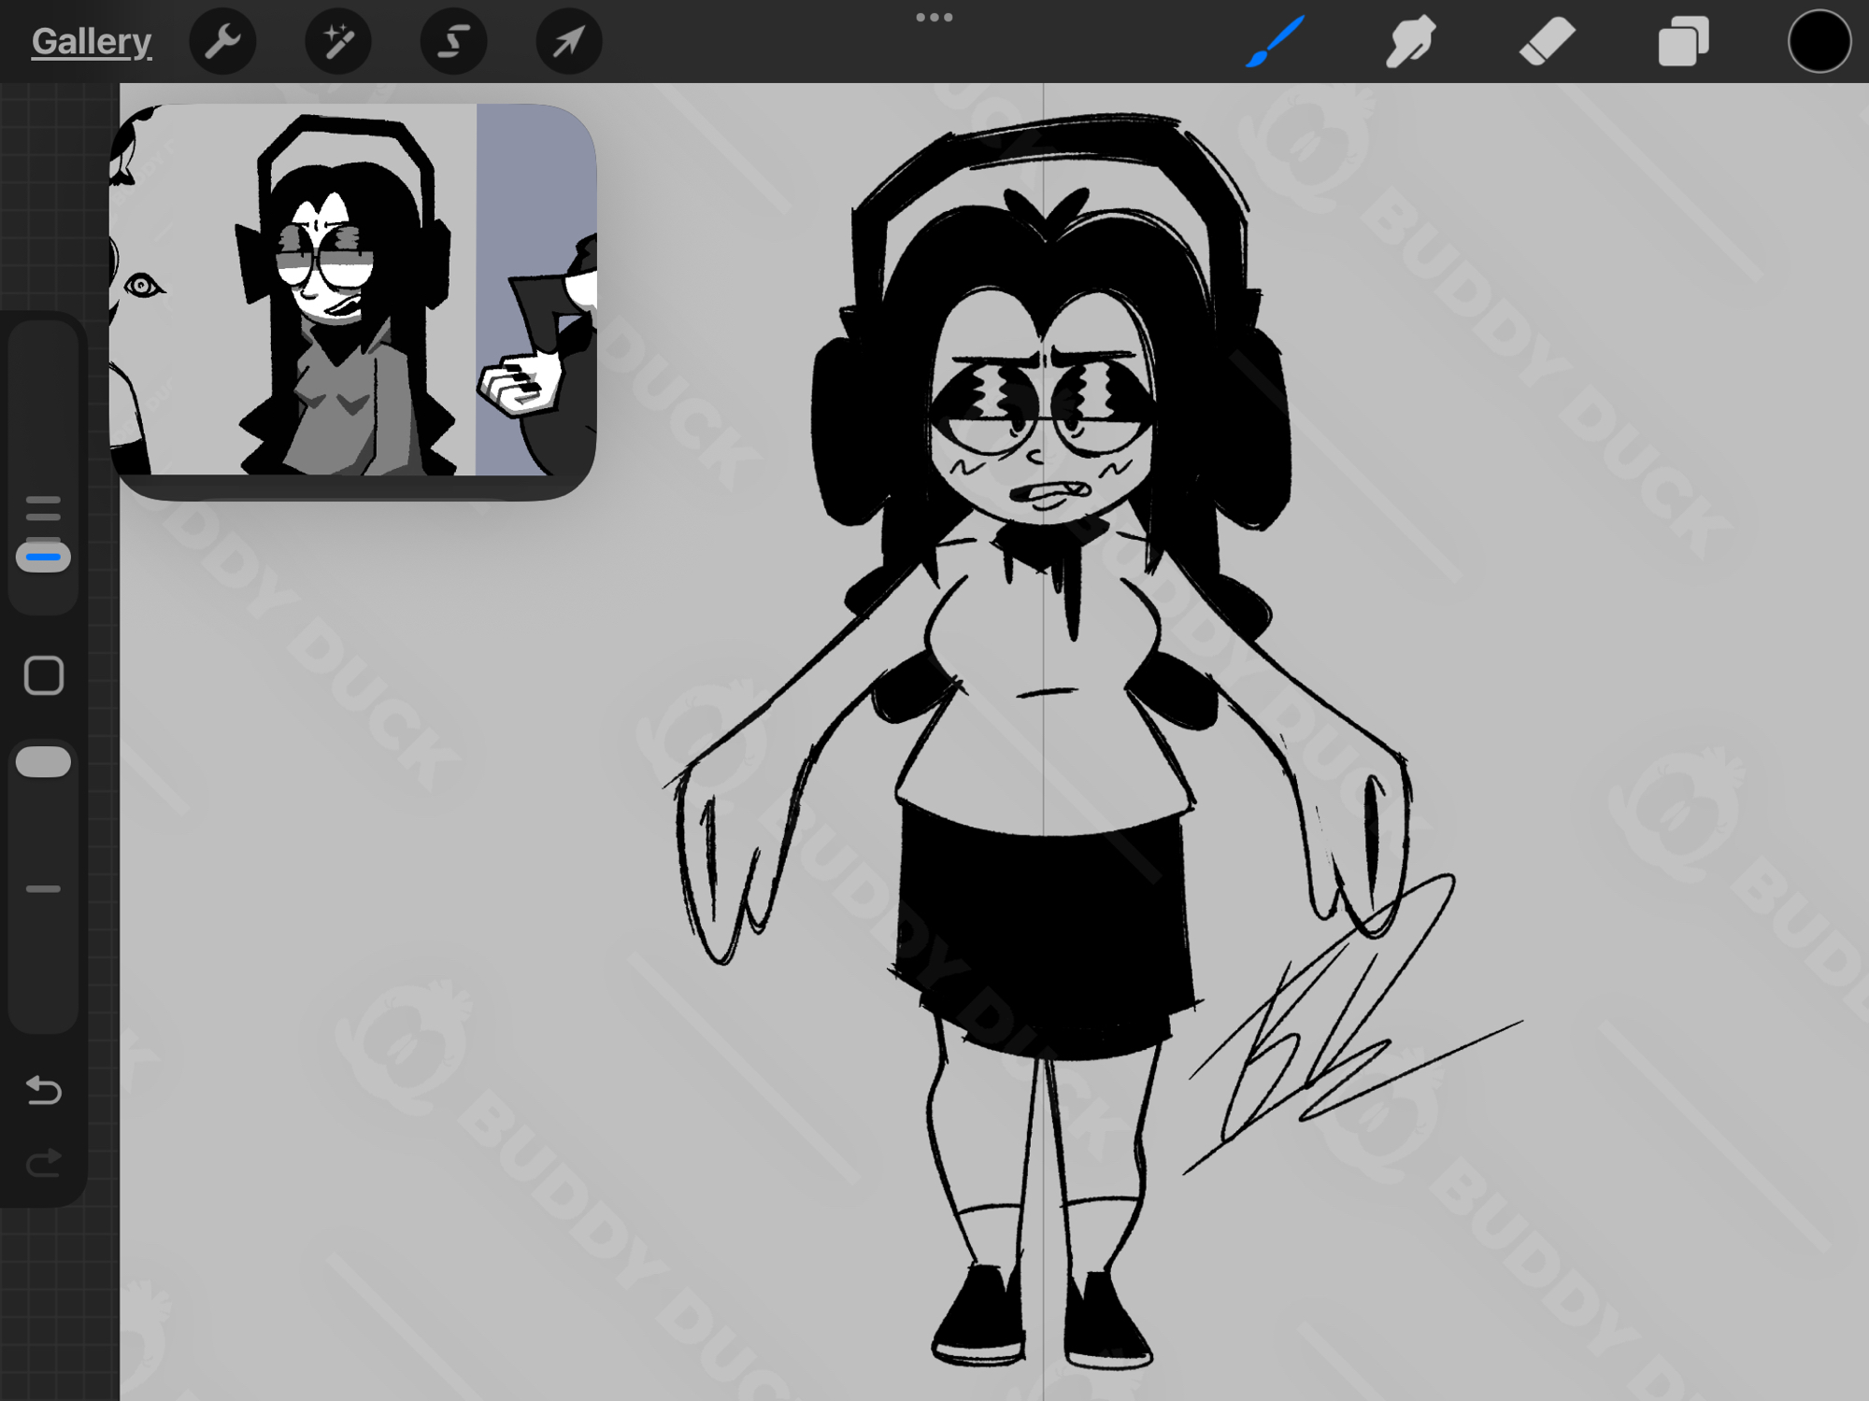Activate the Selection tool

[x=453, y=42]
